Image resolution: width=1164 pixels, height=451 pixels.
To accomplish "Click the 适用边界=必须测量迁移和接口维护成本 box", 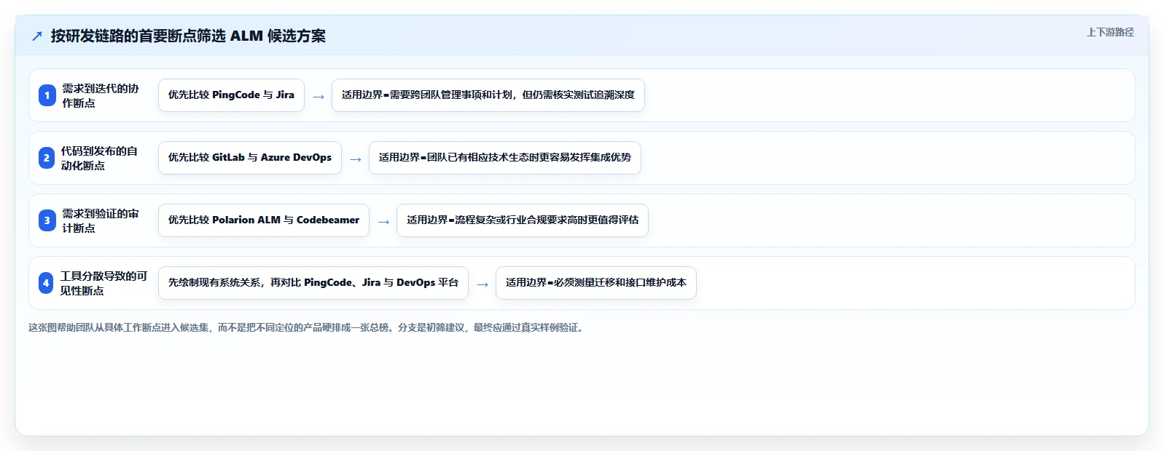I will 596,283.
